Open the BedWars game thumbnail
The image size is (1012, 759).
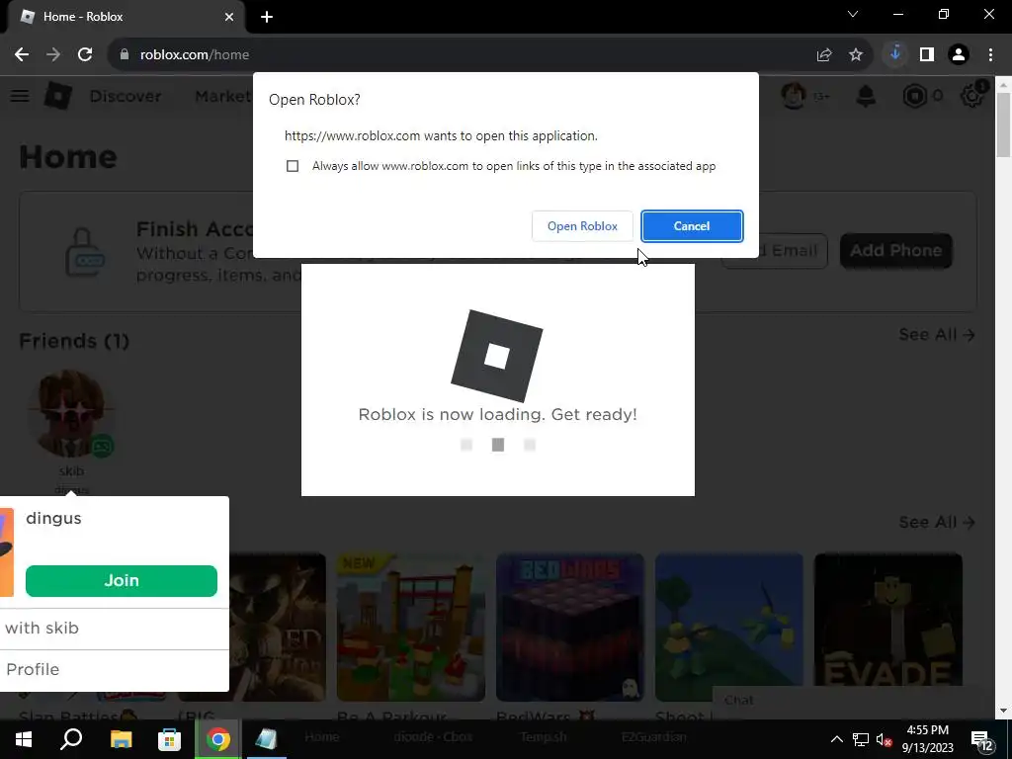(x=570, y=627)
